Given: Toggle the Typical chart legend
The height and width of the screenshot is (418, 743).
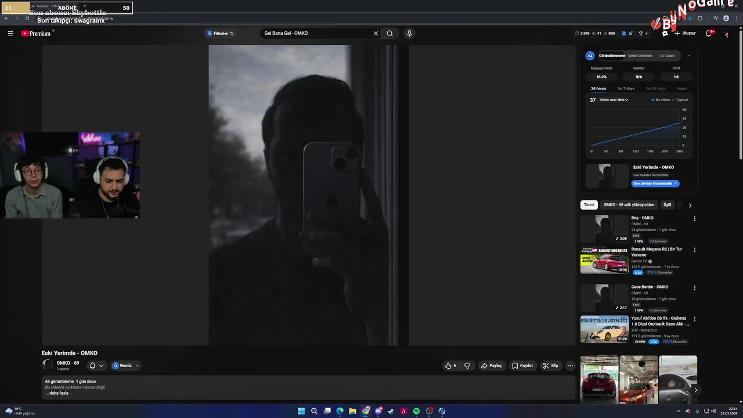Looking at the screenshot, I should click(x=680, y=100).
